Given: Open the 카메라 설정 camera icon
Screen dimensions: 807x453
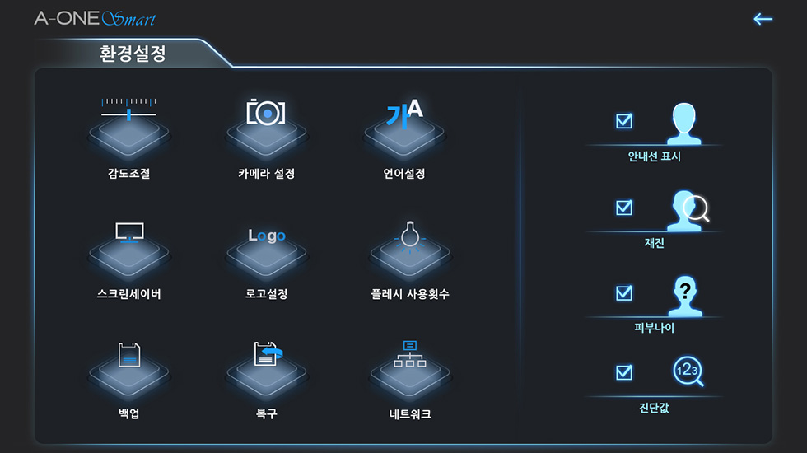Looking at the screenshot, I should tap(266, 127).
